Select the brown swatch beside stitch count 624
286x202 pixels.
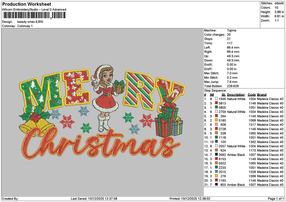216,151
